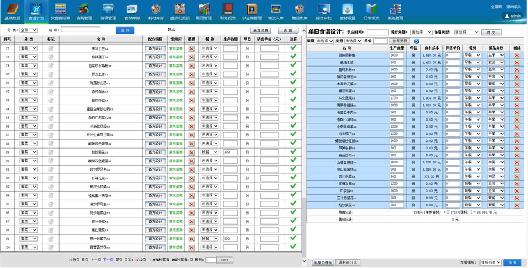528x268 pixels.
Task: Toggle the green checkmark for row 100
Action: tap(293, 247)
